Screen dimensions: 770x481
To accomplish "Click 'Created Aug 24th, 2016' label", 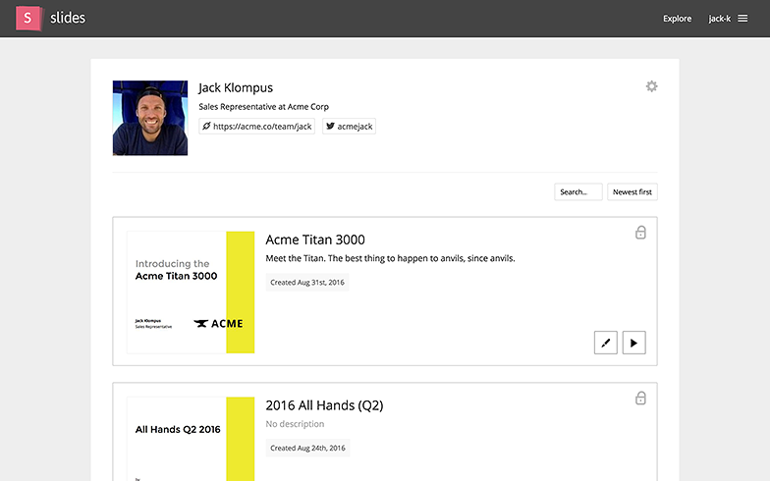I will click(308, 448).
